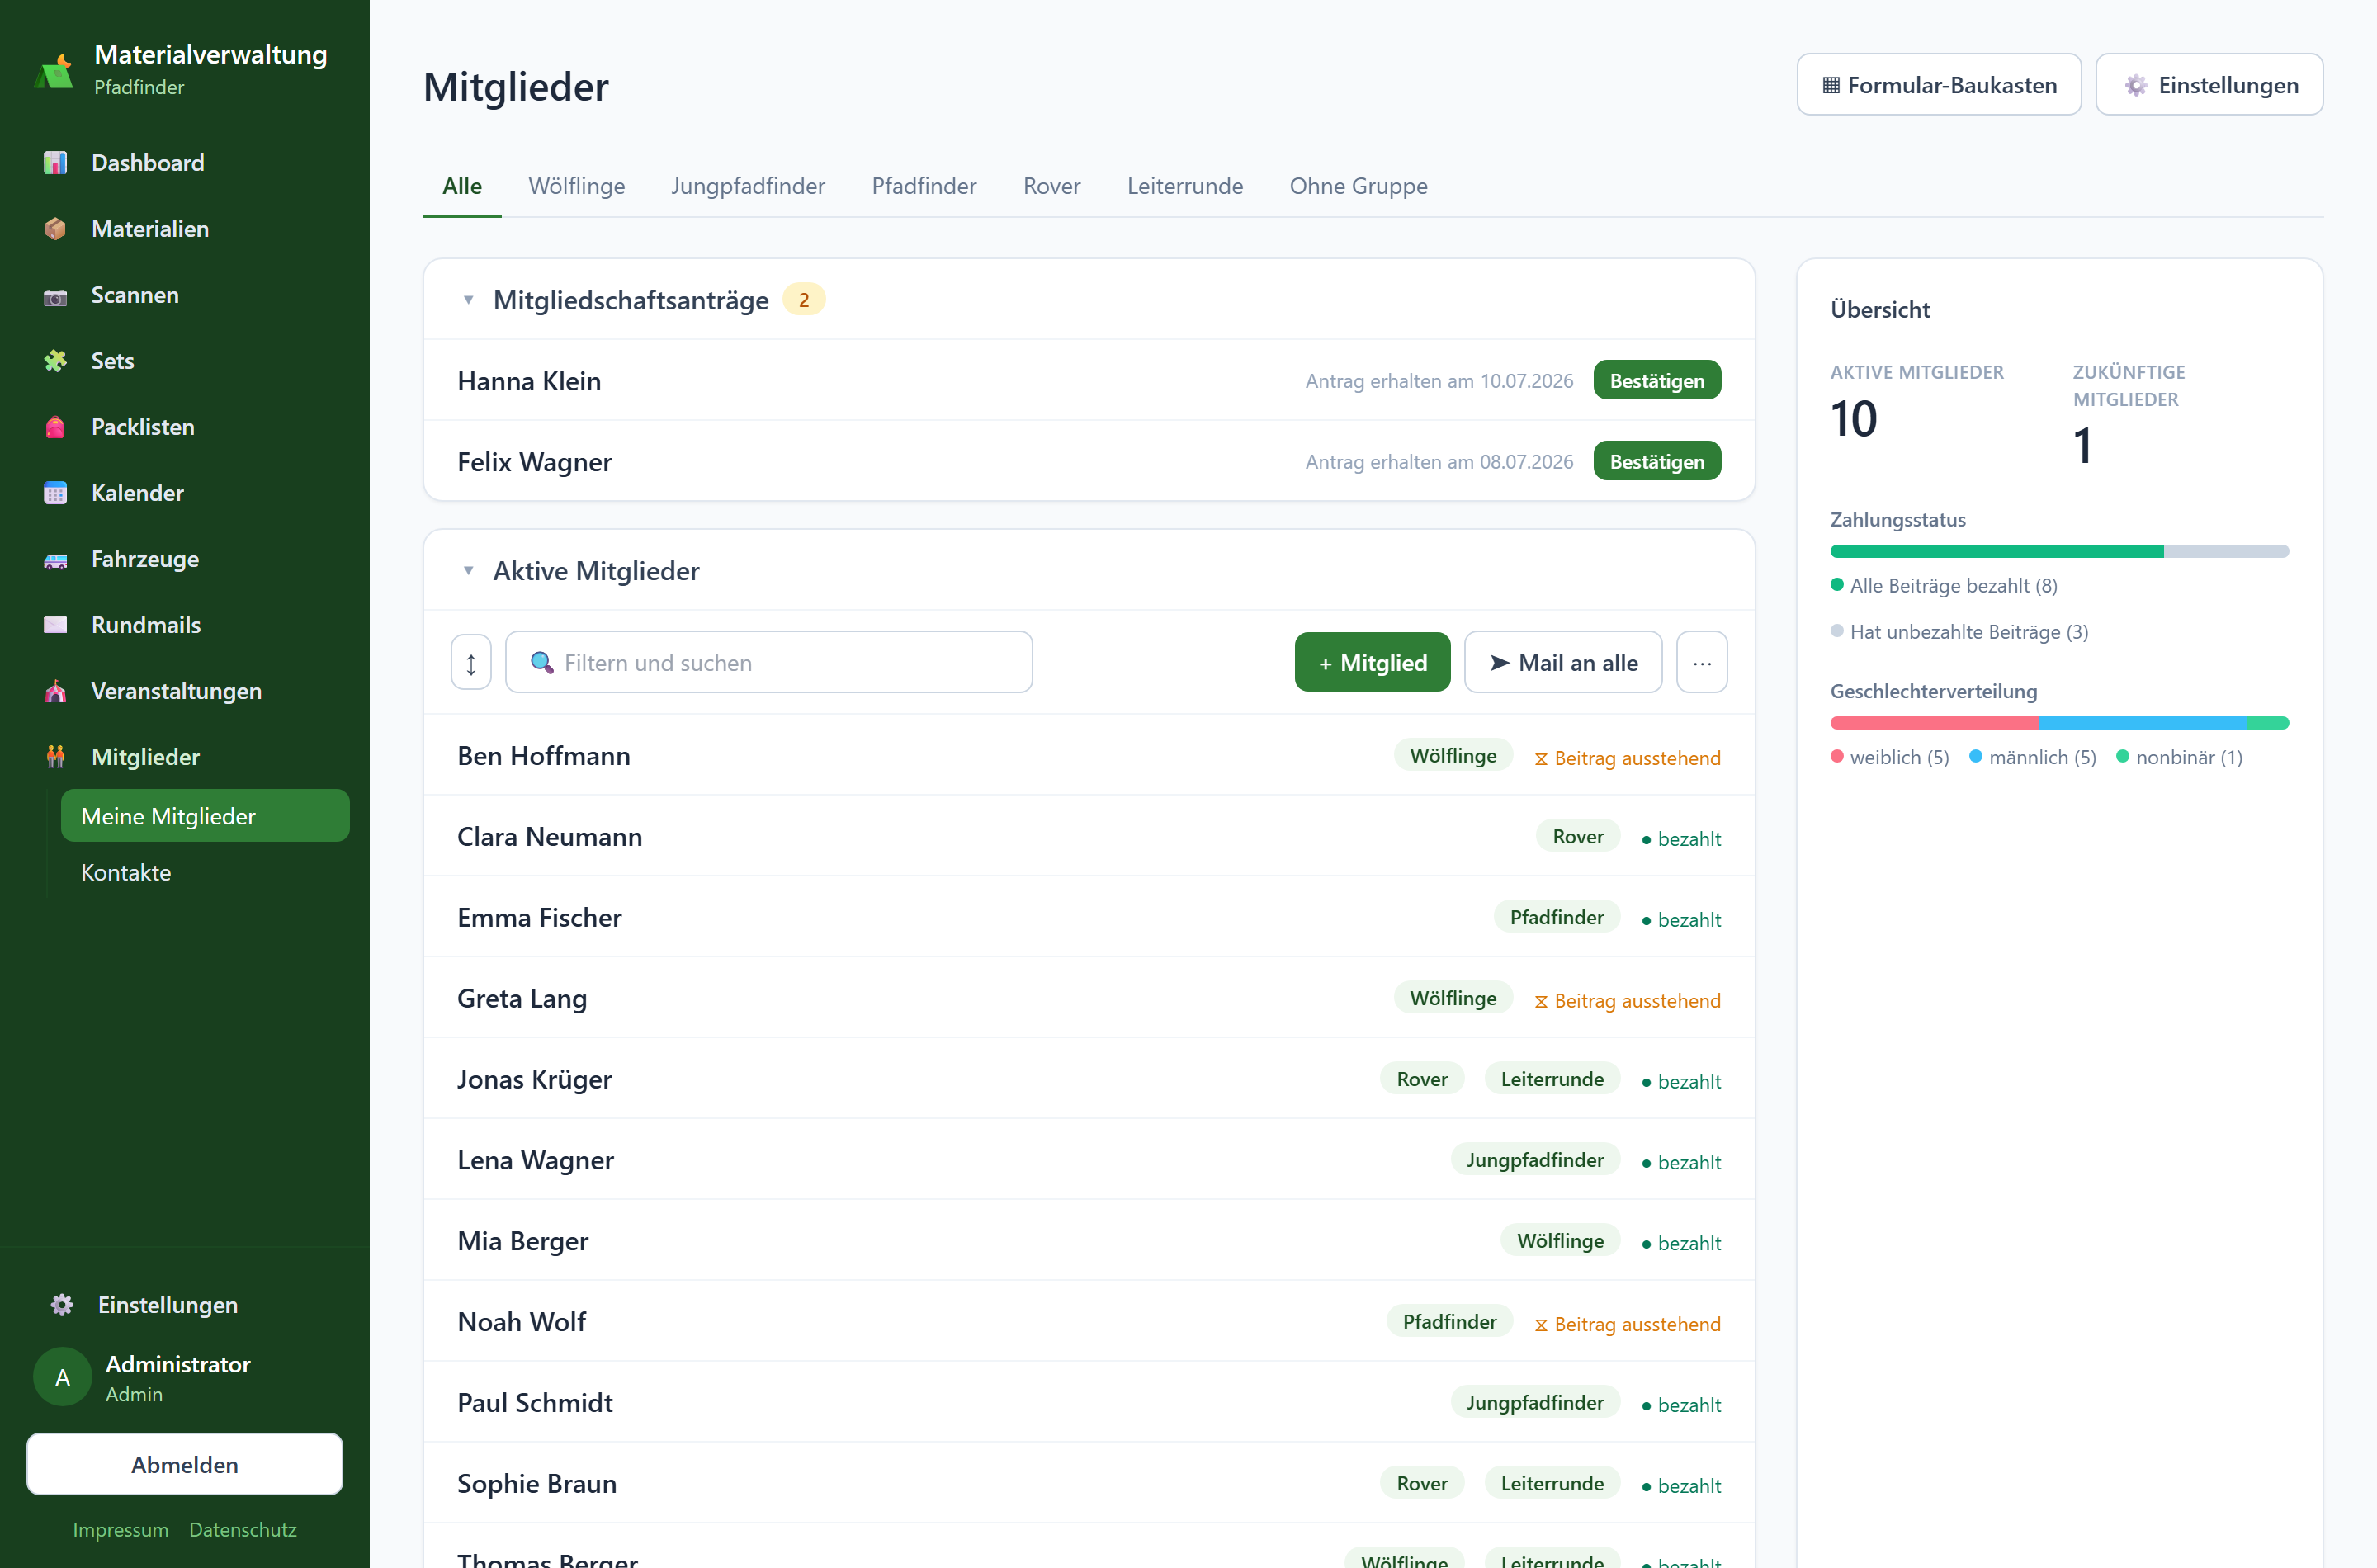Collapse the Mitgliedschaftsanträge section

point(468,300)
